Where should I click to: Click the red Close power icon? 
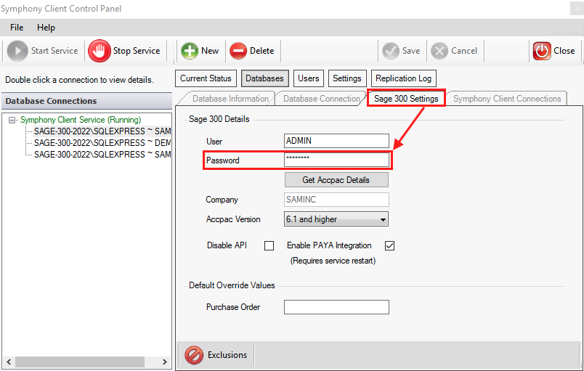(x=542, y=51)
